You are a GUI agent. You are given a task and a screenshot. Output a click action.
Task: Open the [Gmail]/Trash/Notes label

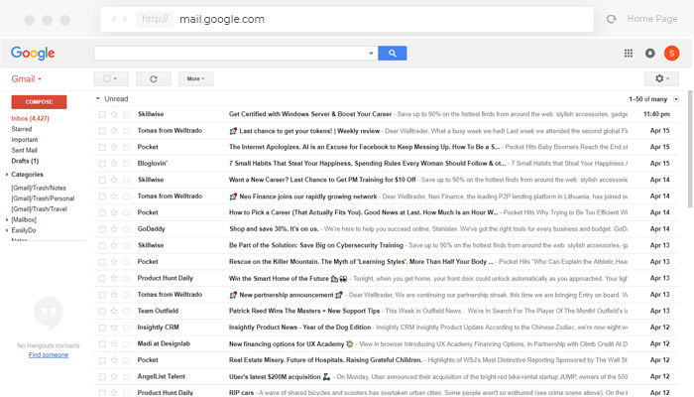click(x=39, y=188)
